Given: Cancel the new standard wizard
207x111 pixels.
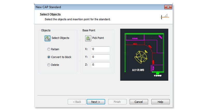Looking at the screenshot, I should coord(139,102).
